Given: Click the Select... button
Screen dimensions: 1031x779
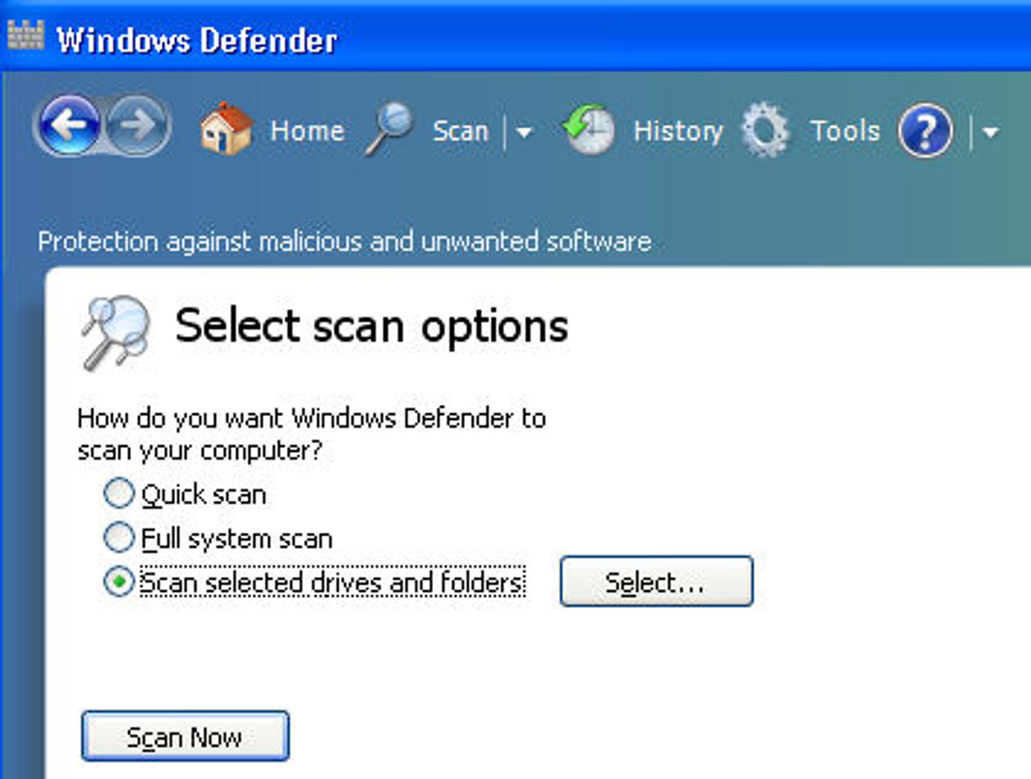Looking at the screenshot, I should (x=656, y=581).
